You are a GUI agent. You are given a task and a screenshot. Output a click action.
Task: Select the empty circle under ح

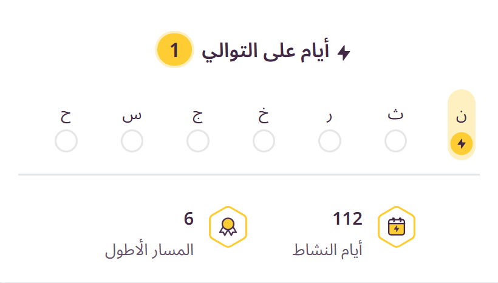[66, 142]
